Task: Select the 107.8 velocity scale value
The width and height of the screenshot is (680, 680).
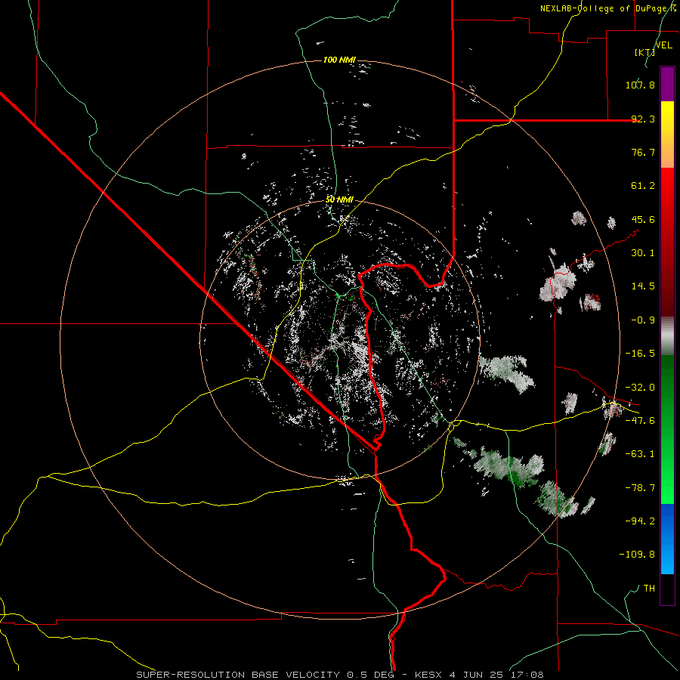Action: (x=640, y=85)
